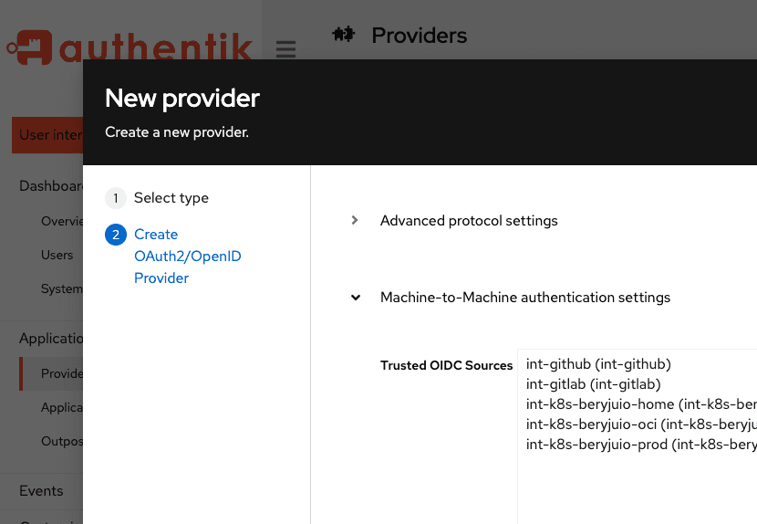
Task: Open the Advanced protocol settings section
Action: click(469, 221)
